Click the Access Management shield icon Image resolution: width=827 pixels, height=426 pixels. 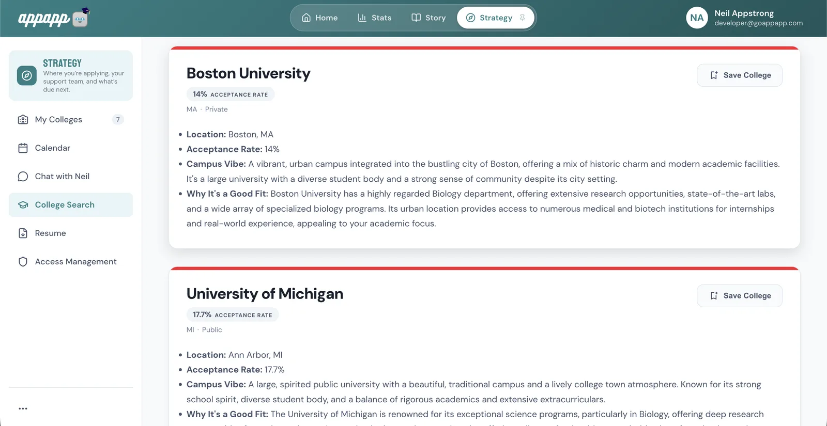[x=23, y=261]
